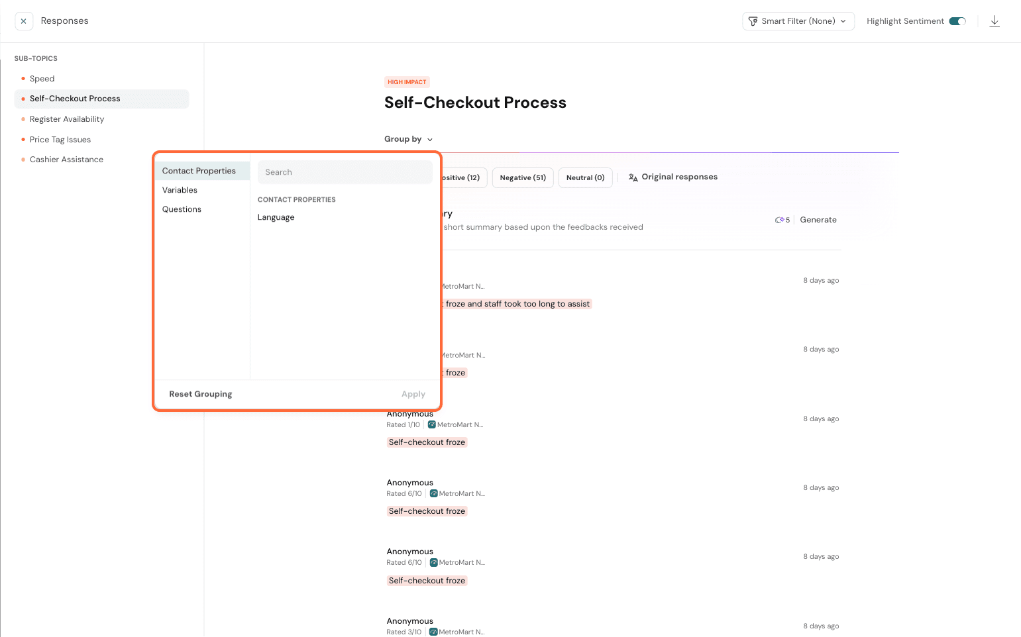Filter by Negative (51) responses
1021x637 pixels.
click(523, 177)
